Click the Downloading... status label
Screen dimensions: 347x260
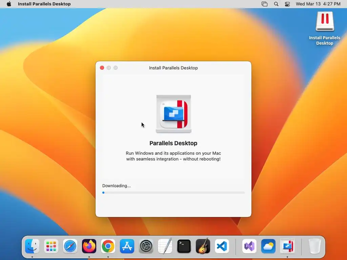[x=117, y=186]
